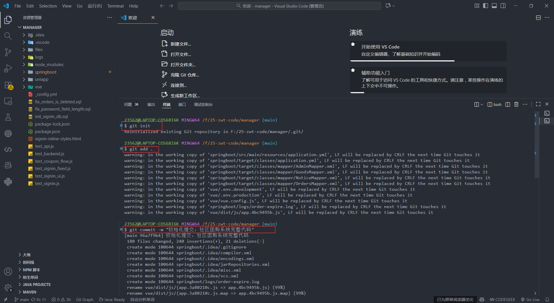
Task: Expand the node_modules folder
Action: coord(24,65)
